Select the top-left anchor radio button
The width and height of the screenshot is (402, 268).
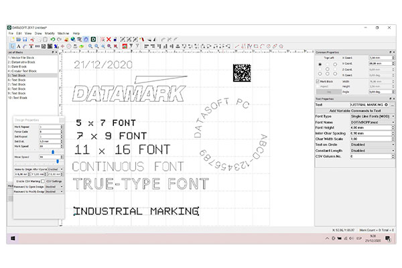320,64
